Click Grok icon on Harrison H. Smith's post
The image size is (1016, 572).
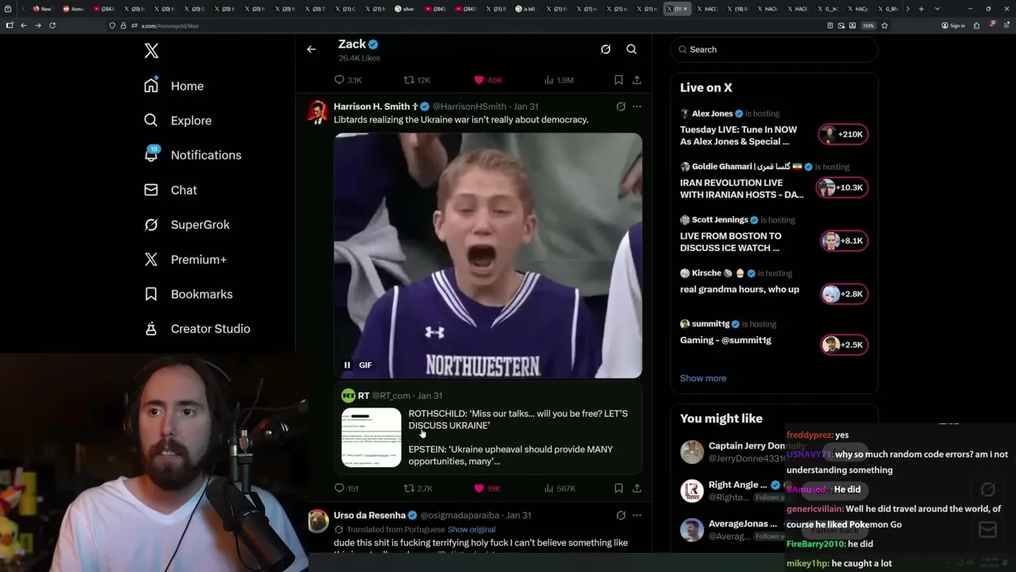click(621, 106)
